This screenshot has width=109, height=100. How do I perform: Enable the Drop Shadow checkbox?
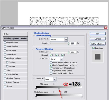pos(5,42)
